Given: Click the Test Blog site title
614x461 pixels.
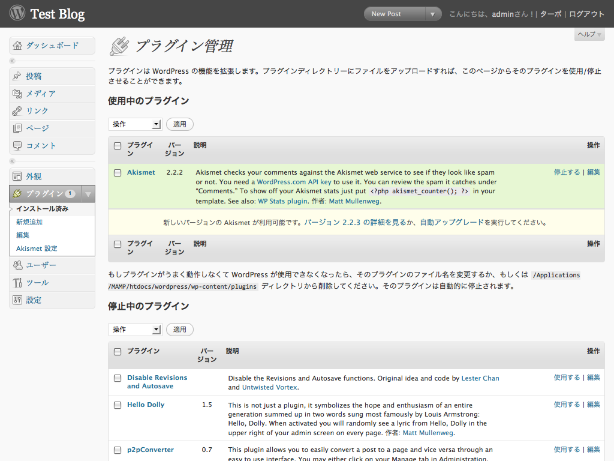Looking at the screenshot, I should pyautogui.click(x=58, y=14).
